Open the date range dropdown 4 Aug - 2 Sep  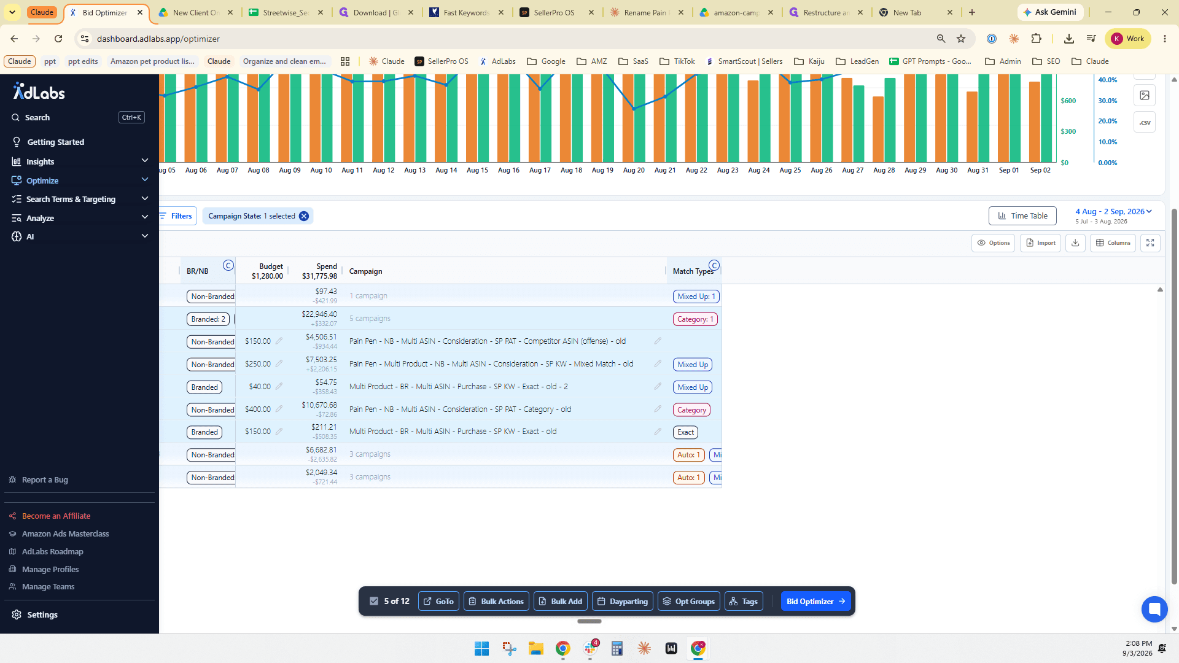coord(1113,211)
